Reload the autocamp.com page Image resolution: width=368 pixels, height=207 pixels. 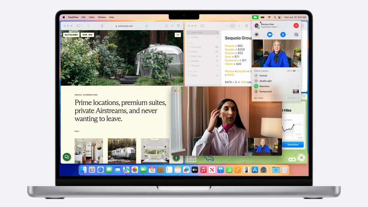[146, 26]
